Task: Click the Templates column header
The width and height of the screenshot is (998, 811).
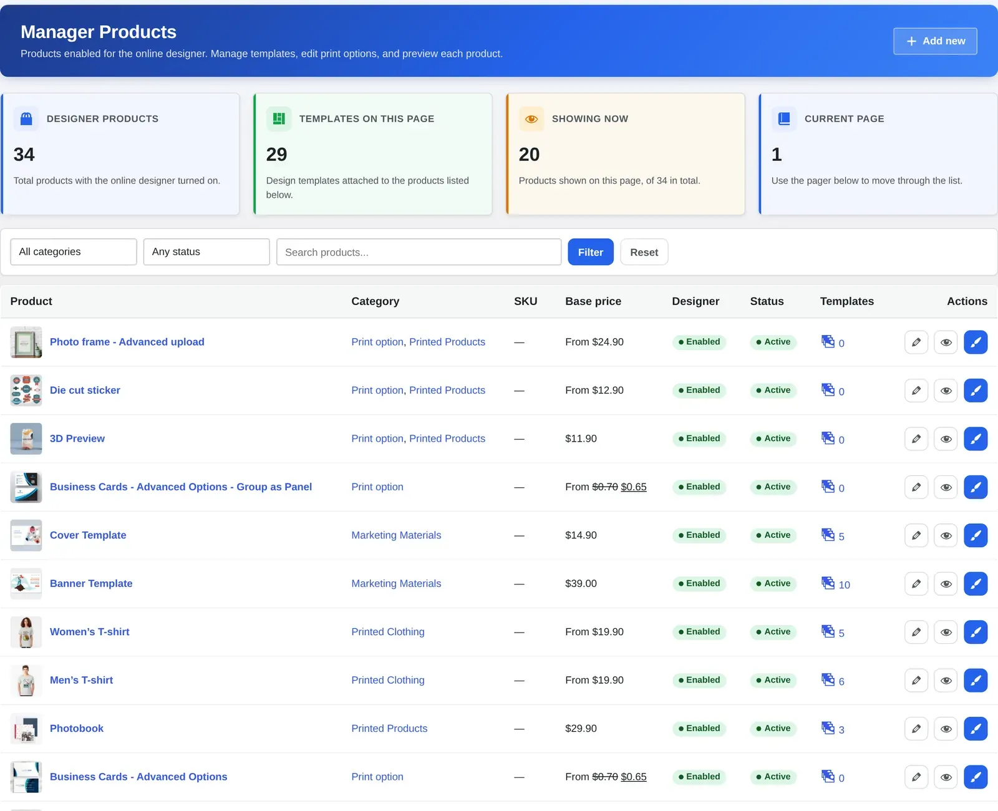Action: [x=847, y=301]
